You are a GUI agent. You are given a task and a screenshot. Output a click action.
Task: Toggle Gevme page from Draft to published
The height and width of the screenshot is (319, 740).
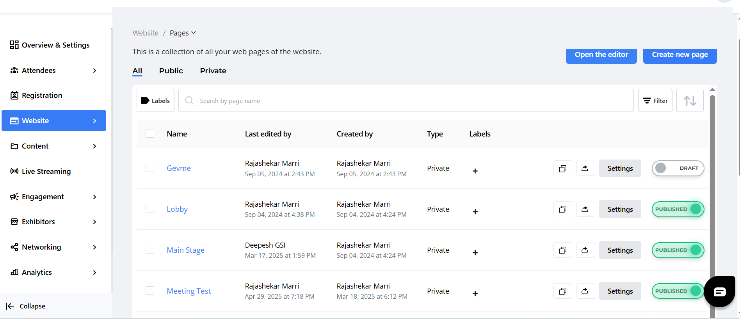(678, 168)
